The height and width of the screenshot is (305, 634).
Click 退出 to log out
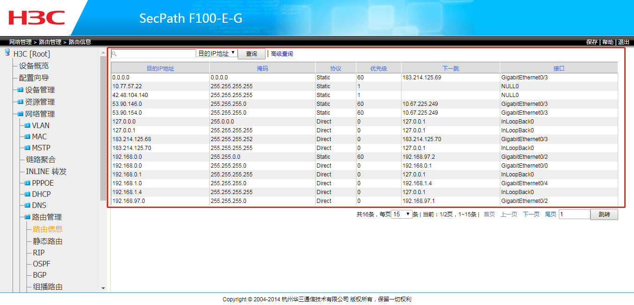pyautogui.click(x=624, y=42)
